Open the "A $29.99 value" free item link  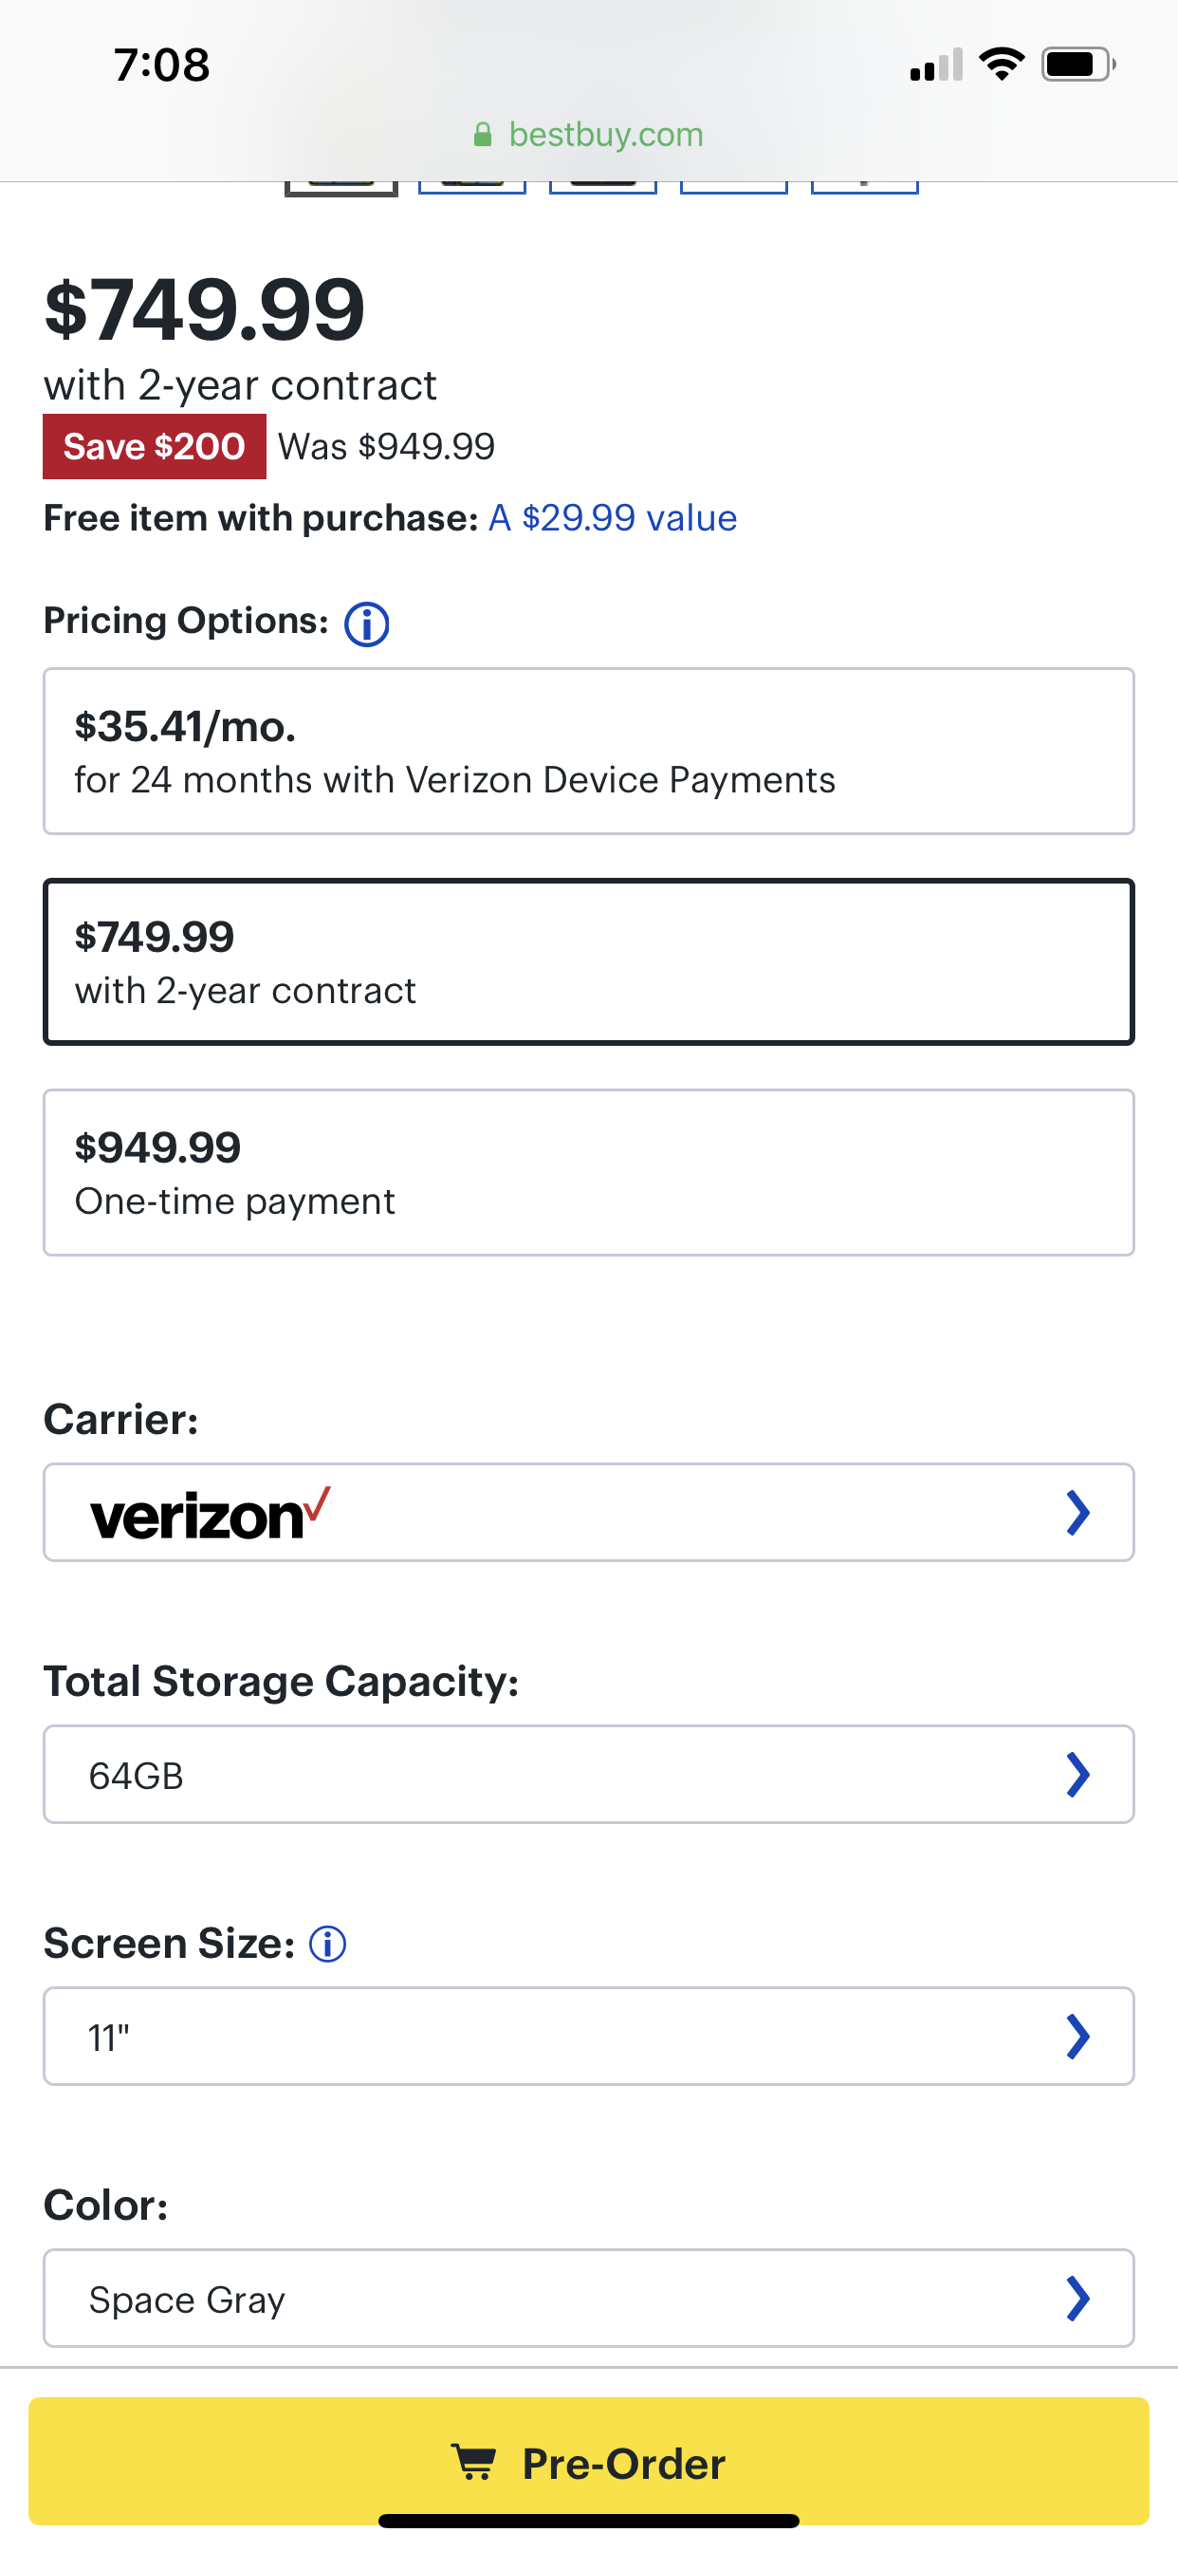click(613, 518)
